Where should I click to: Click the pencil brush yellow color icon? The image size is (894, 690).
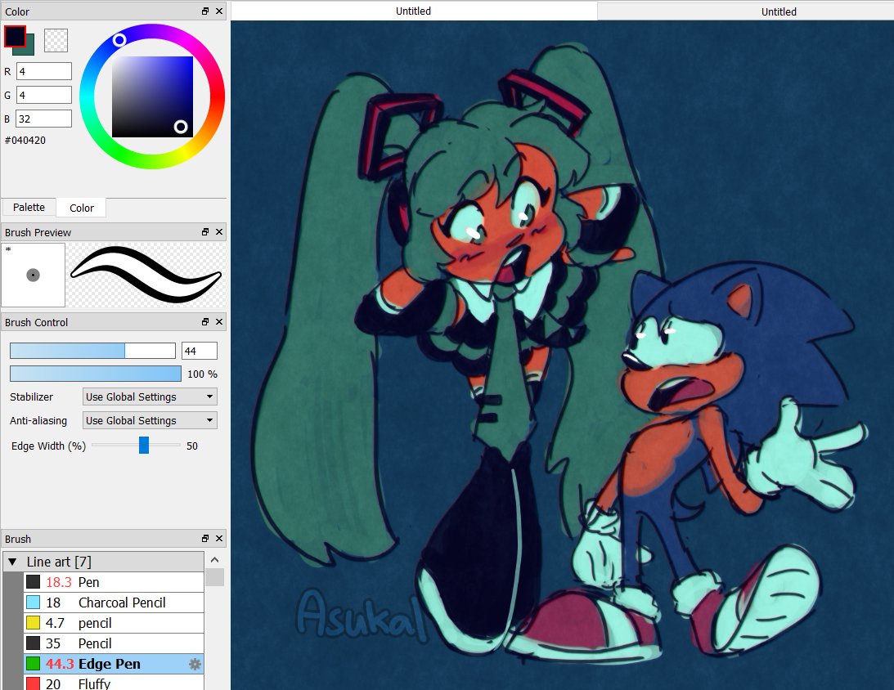click(x=33, y=623)
